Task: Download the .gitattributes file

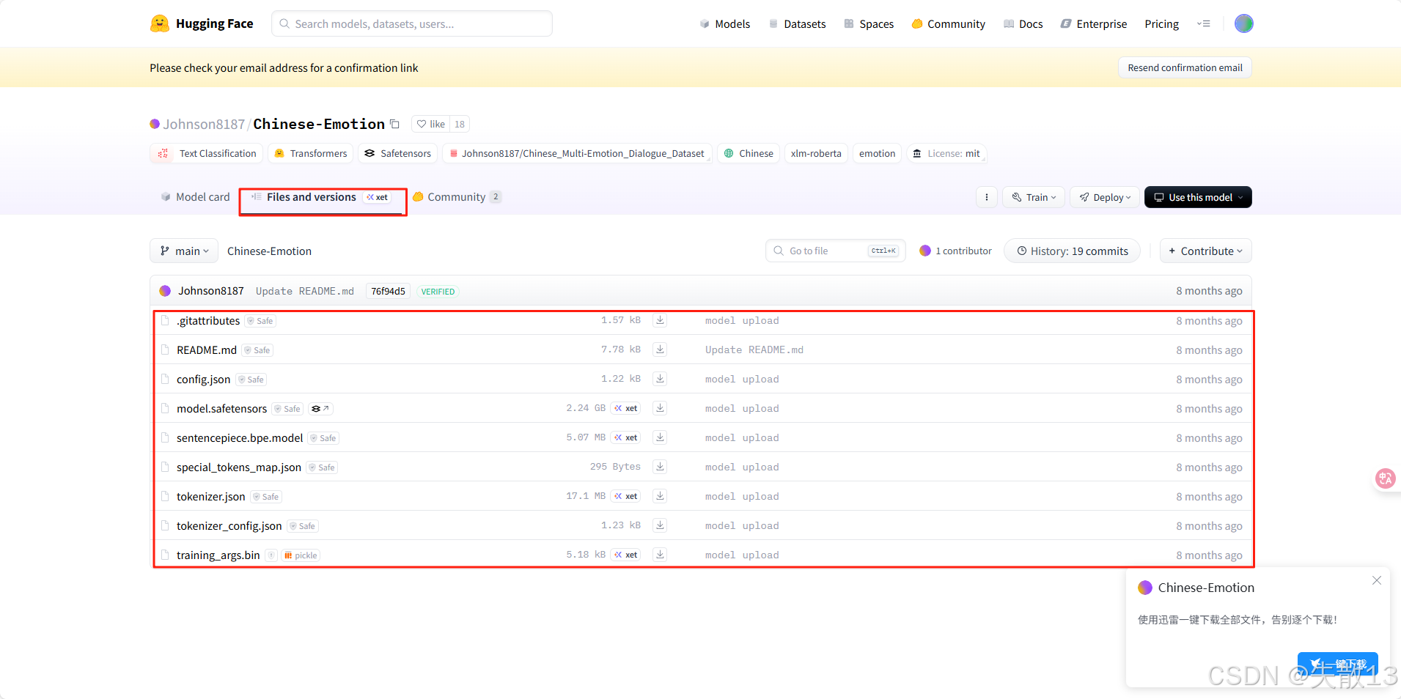Action: (x=660, y=320)
